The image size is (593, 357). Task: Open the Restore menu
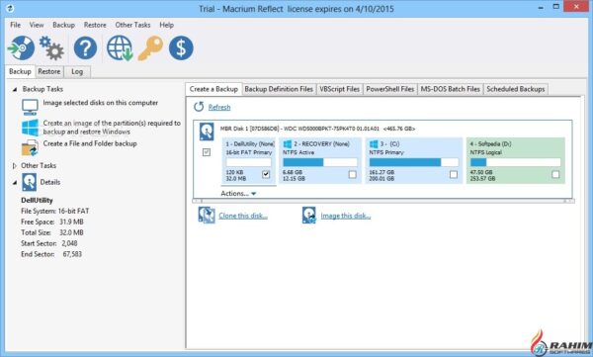95,25
